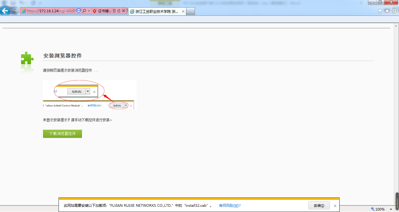The image size is (399, 212).
Task: Click the red certificate error shield icon
Action: [95, 11]
